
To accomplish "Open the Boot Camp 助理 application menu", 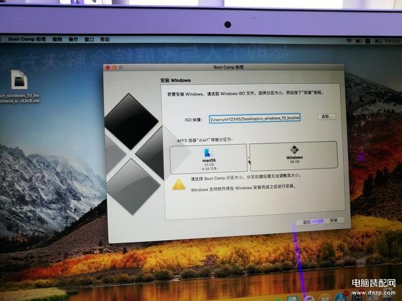I will 27,39.
